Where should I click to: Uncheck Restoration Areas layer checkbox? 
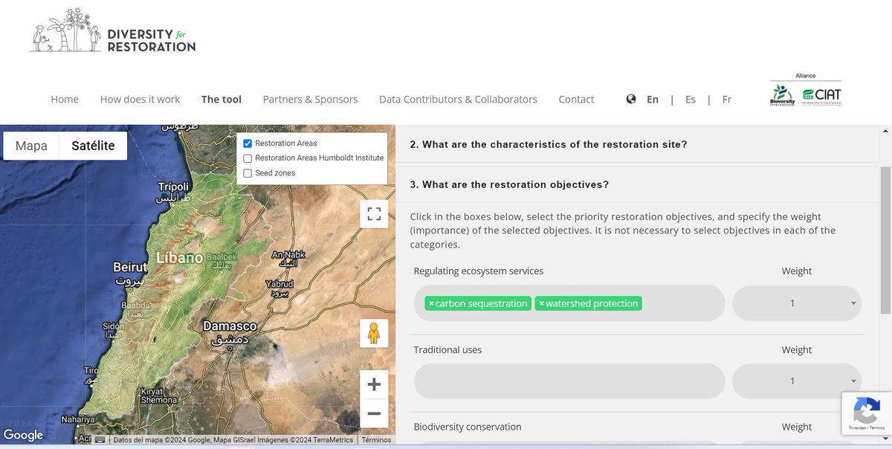click(248, 143)
